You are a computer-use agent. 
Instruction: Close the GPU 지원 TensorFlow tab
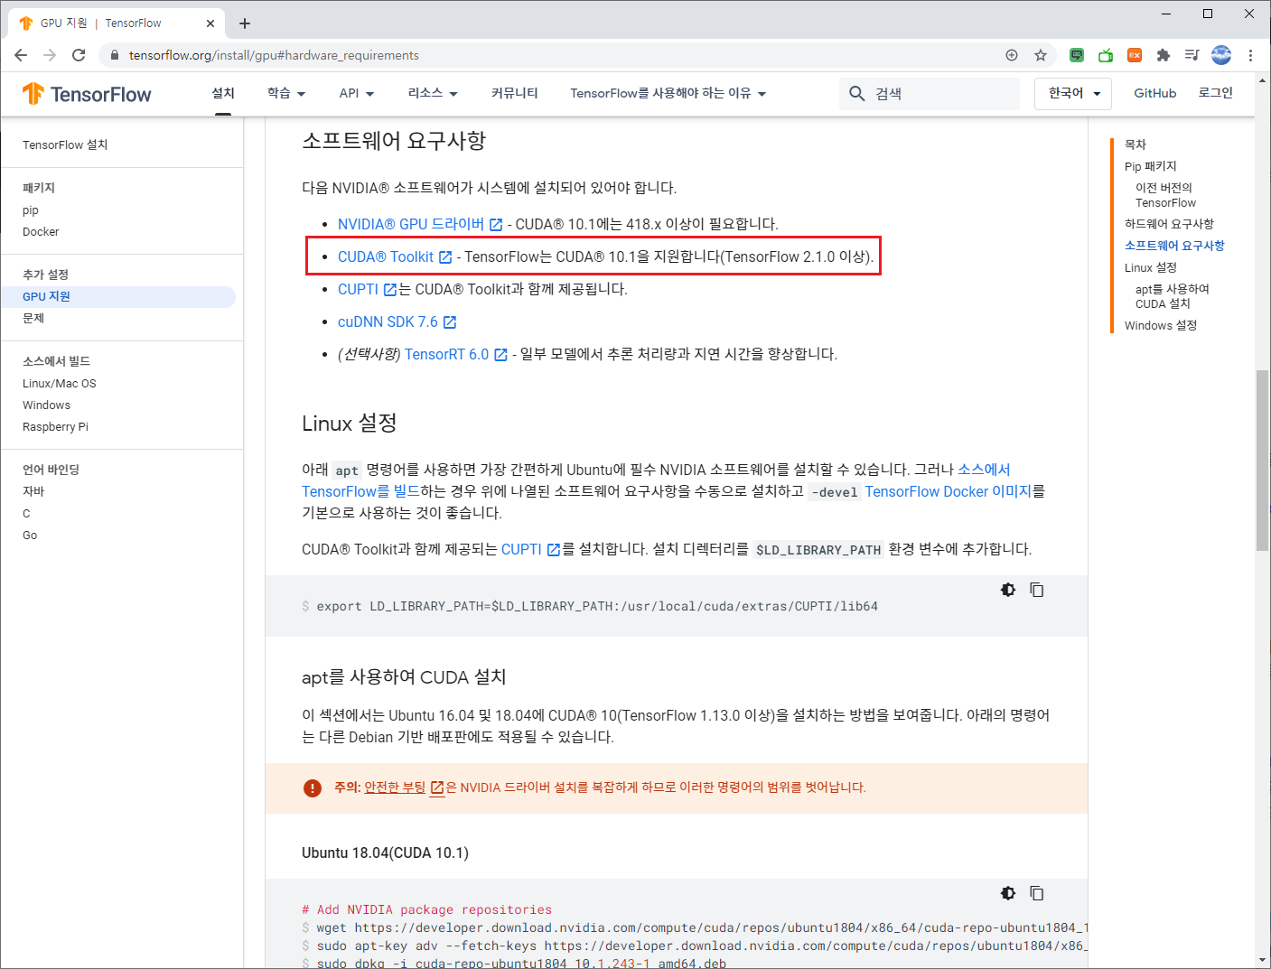(210, 23)
